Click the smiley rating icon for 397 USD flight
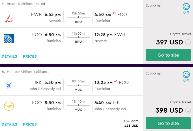Viewport: 193px width, 131px height. pos(186,7)
